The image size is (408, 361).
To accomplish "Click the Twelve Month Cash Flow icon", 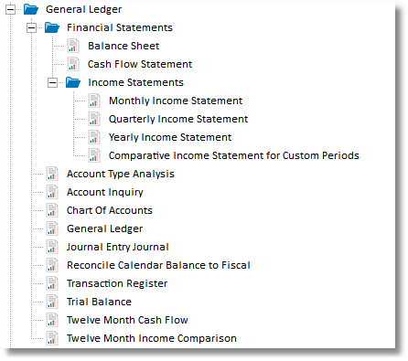I will [x=52, y=320].
